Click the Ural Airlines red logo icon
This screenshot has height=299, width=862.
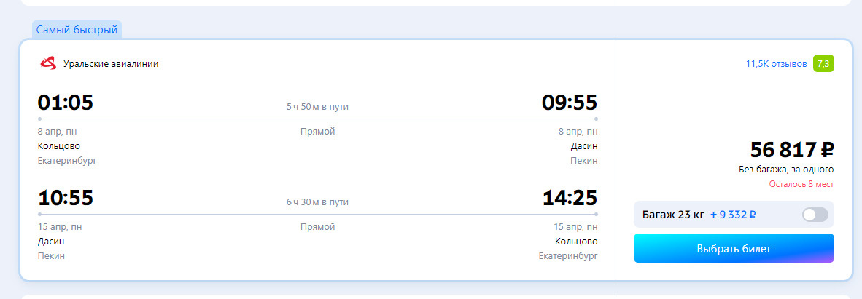coord(48,63)
